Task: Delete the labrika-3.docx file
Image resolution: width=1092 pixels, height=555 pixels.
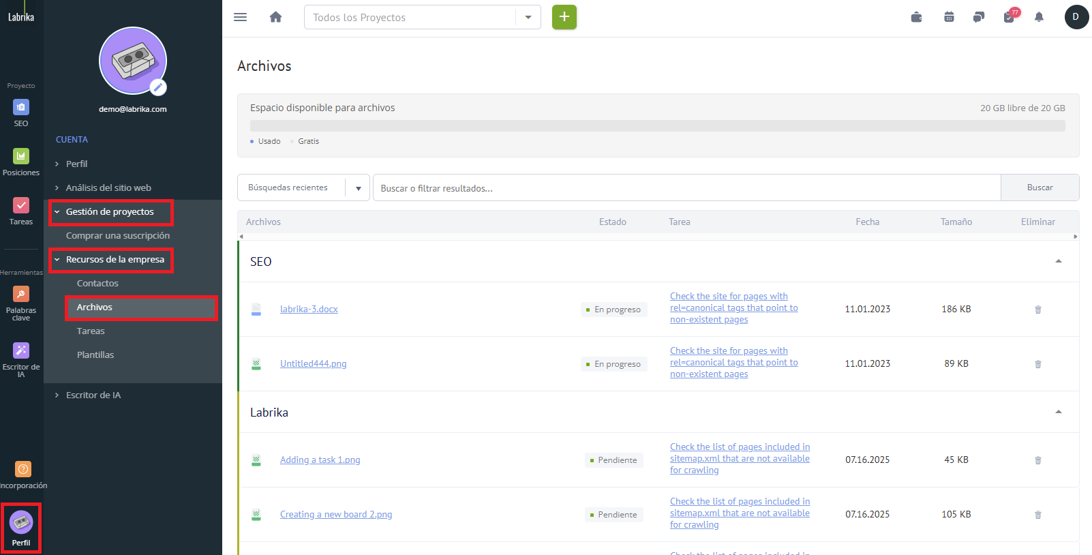Action: click(x=1038, y=310)
